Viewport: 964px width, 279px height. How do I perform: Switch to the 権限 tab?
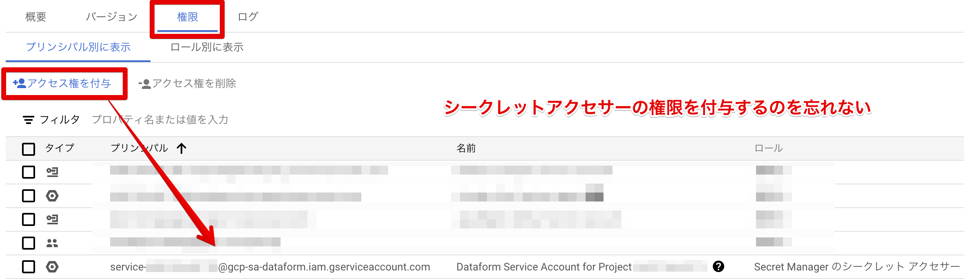187,17
